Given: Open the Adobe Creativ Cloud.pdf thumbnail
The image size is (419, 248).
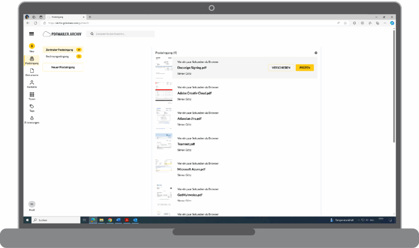Looking at the screenshot, I should click(x=164, y=91).
